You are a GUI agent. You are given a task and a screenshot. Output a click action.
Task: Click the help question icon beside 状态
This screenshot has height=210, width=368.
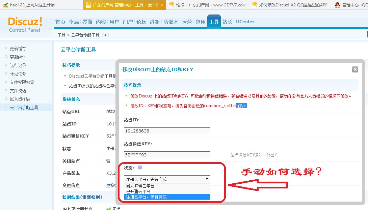(140, 168)
